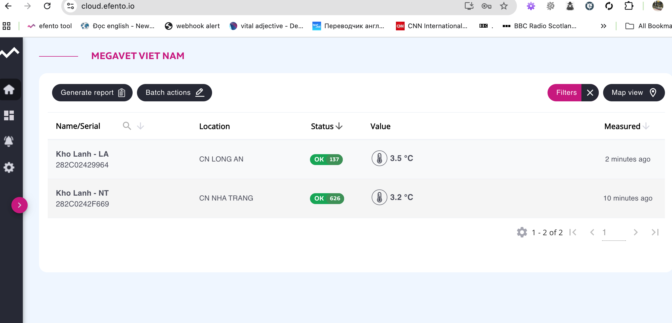Sort by Status column arrow
The height and width of the screenshot is (323, 672).
(339, 126)
